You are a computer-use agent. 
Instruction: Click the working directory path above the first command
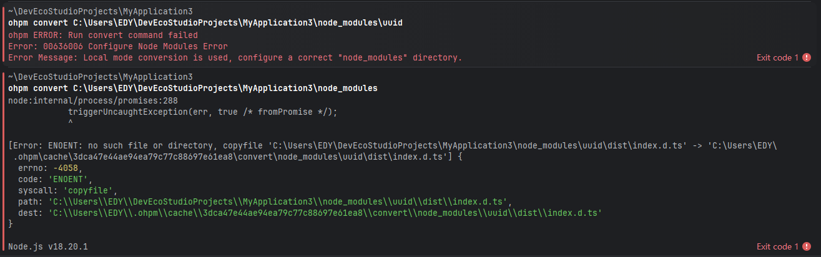(x=101, y=12)
